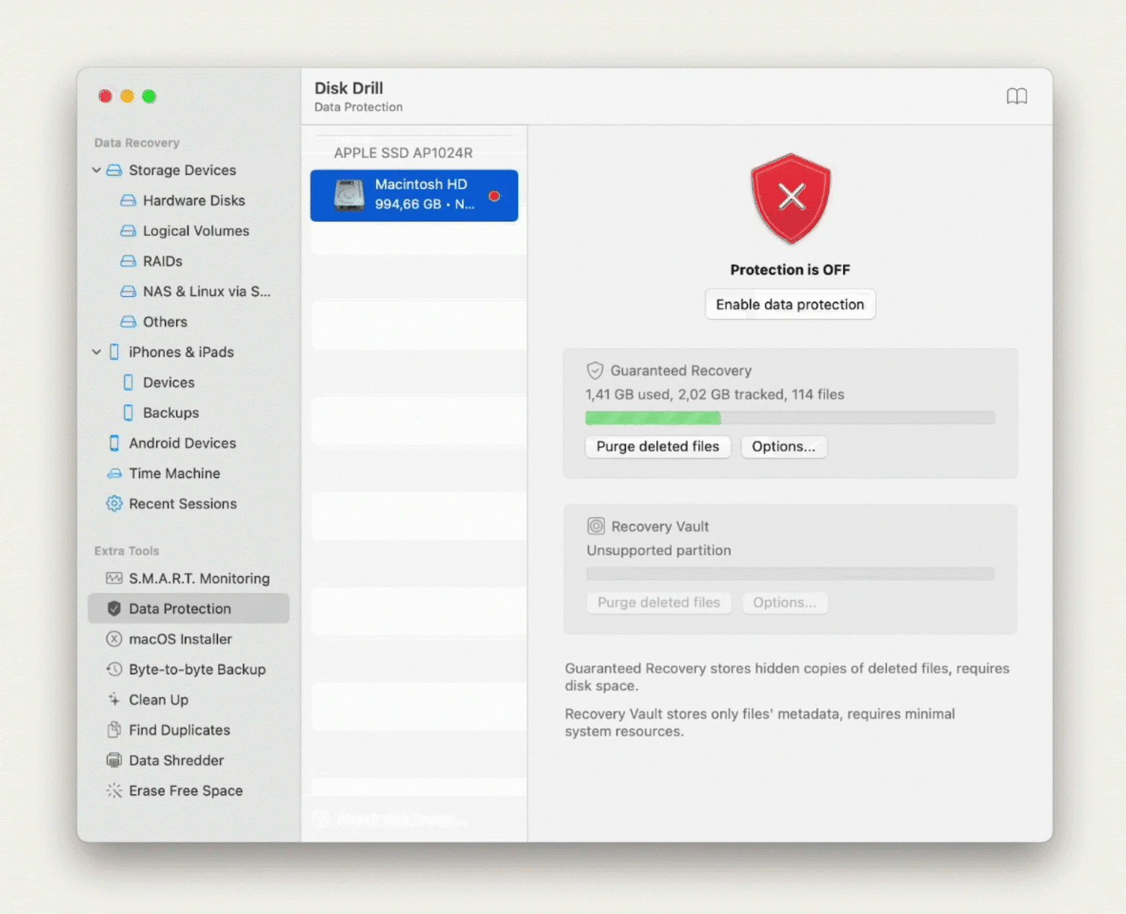Click the Macintosh HD disk icon
1126x914 pixels.
click(349, 196)
